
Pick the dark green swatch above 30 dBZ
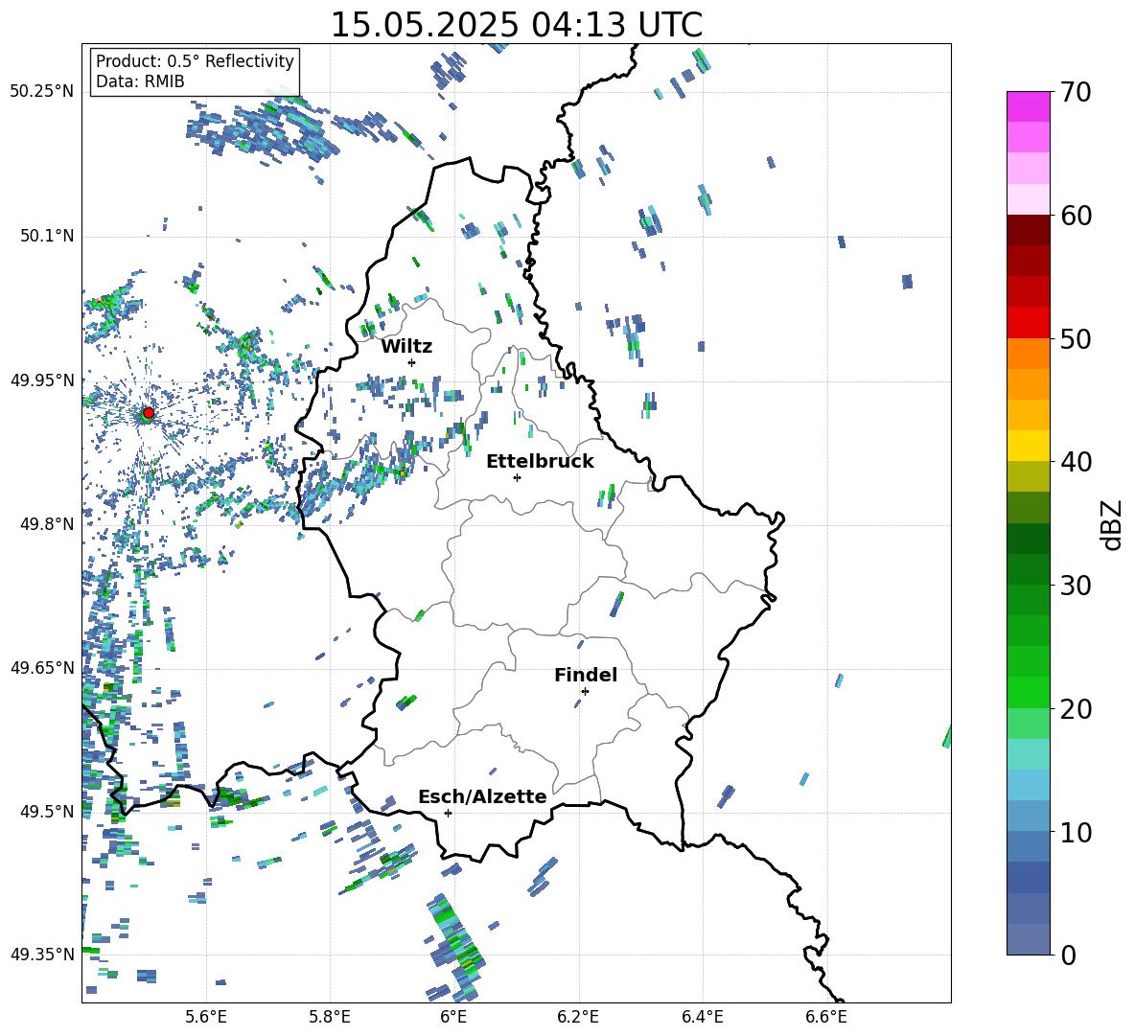(1029, 568)
